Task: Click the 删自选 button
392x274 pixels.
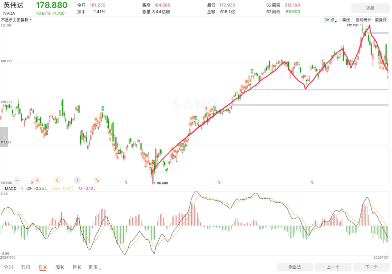Action: [x=295, y=267]
